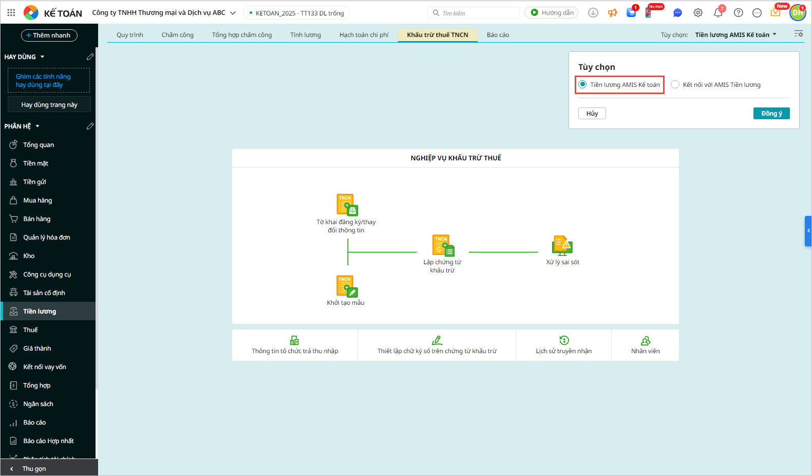Image resolution: width=812 pixels, height=476 pixels.
Task: Open Thuế in the sidebar
Action: (x=30, y=330)
